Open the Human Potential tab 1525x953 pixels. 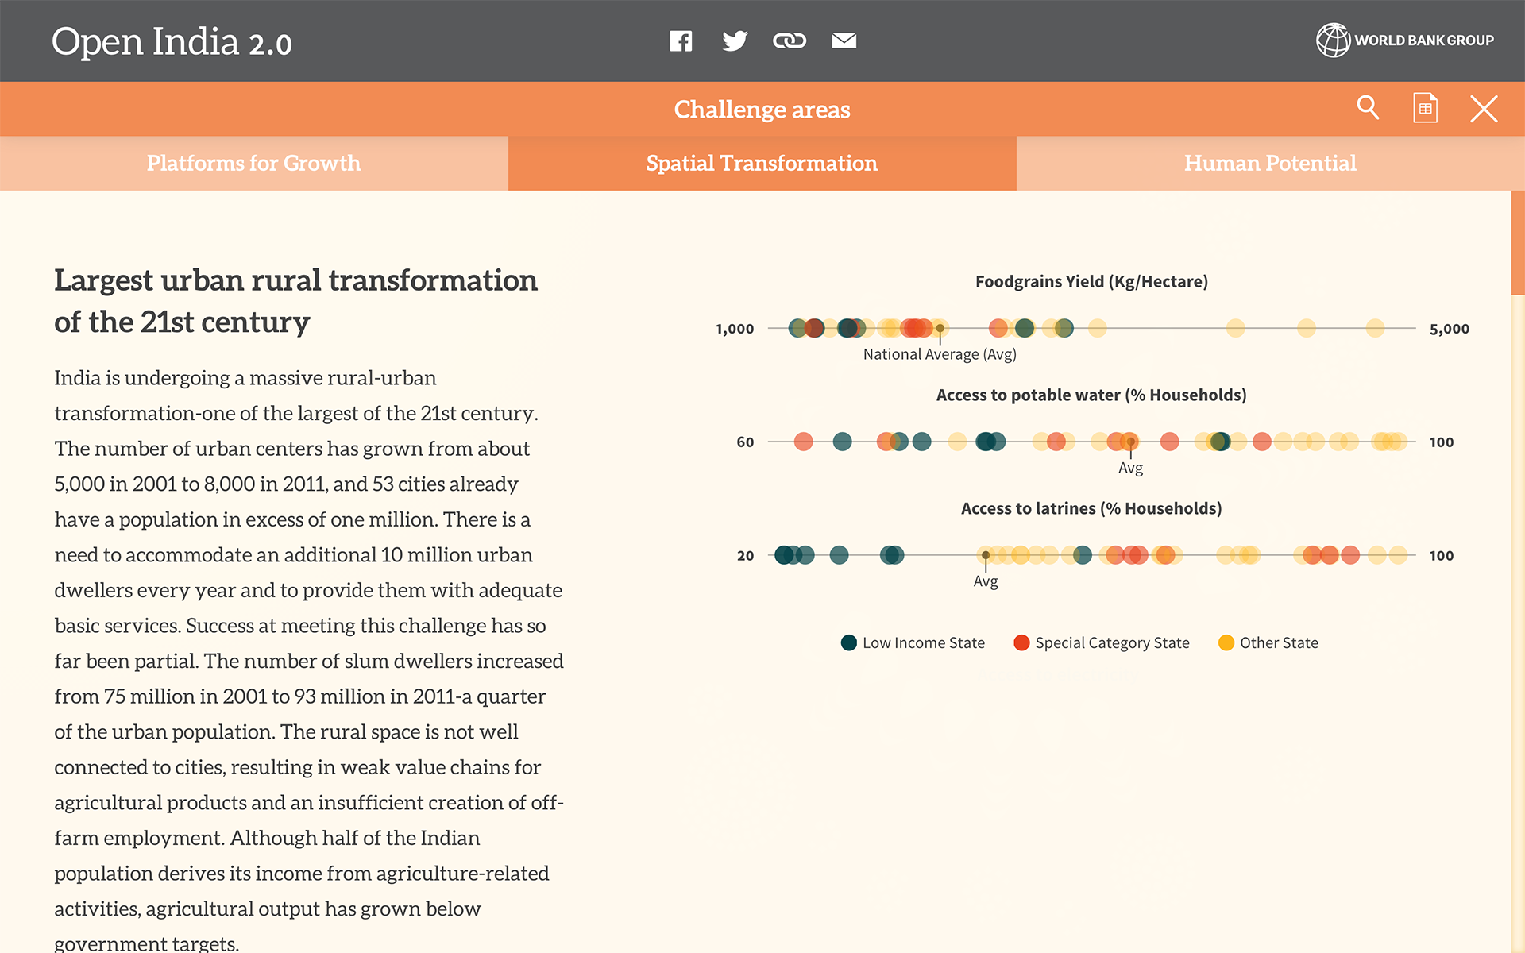tap(1271, 163)
